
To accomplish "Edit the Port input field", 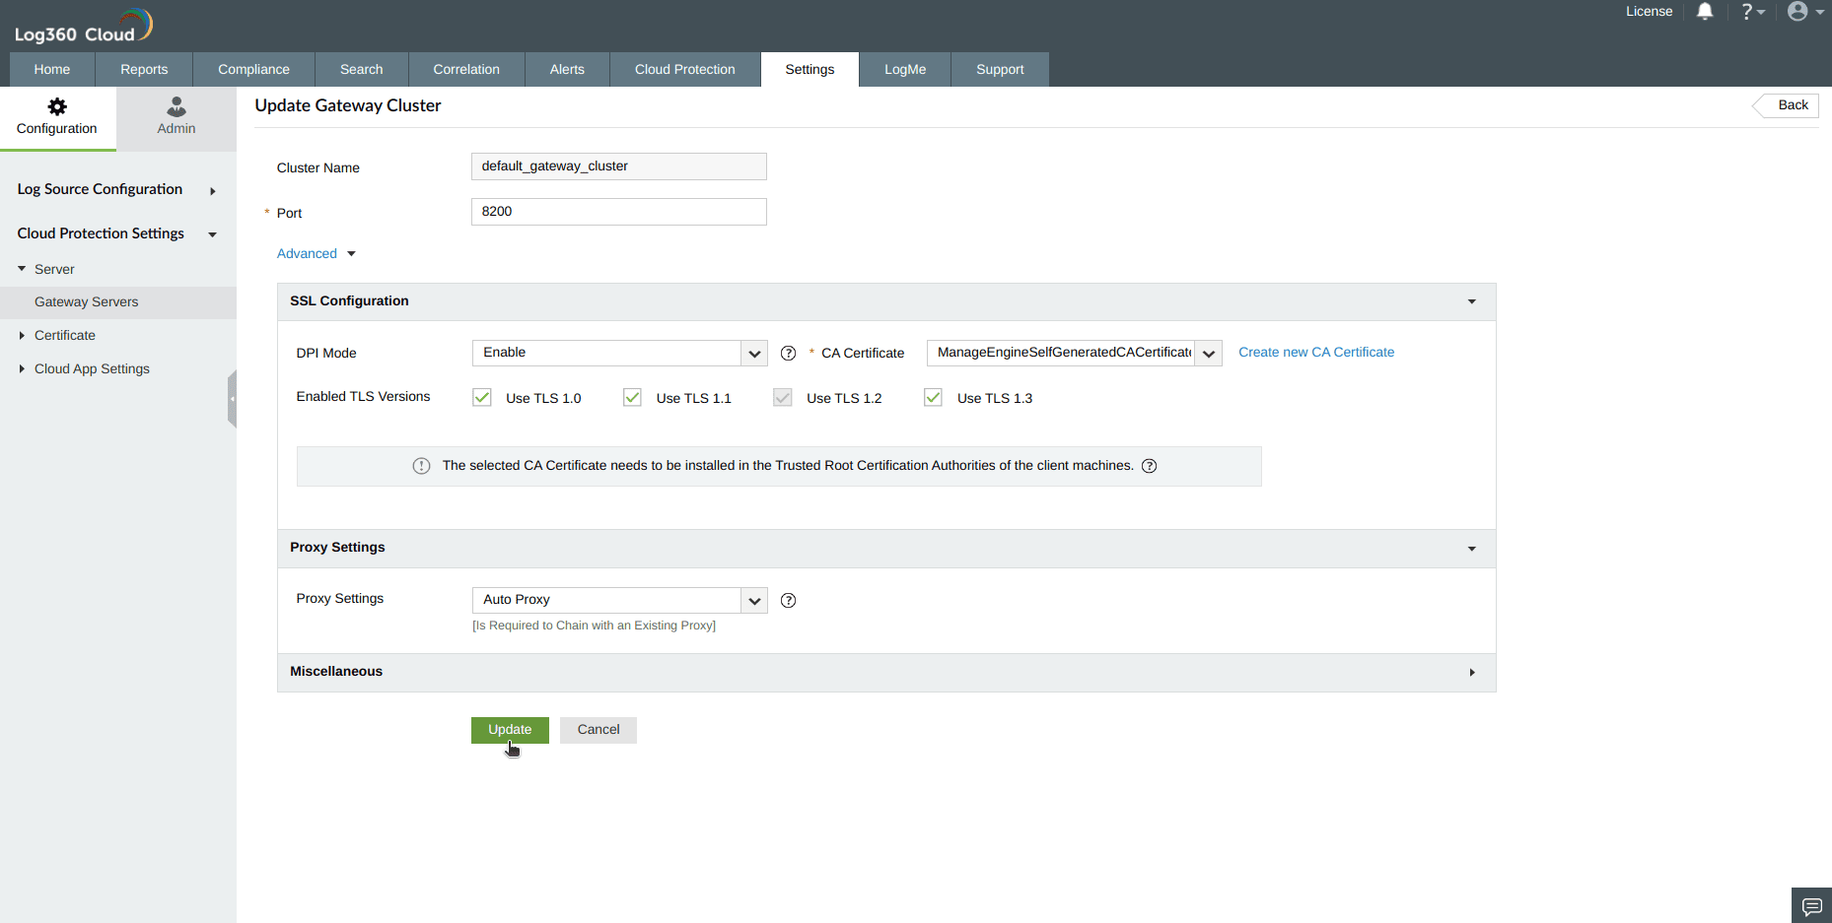I will [618, 211].
